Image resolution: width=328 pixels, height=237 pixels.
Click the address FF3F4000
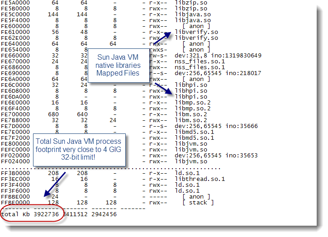pos(15,185)
